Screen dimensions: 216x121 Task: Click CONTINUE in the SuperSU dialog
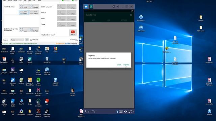point(126,65)
